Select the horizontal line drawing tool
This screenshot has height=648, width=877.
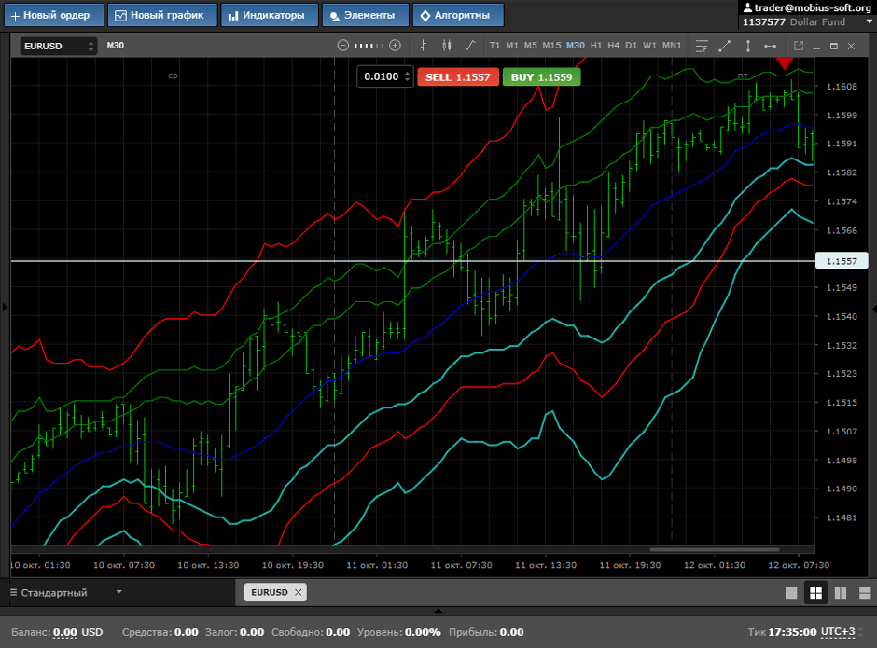point(770,46)
